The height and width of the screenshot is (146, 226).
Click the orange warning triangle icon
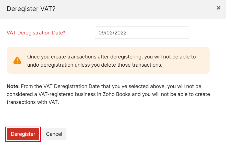[x=17, y=60]
